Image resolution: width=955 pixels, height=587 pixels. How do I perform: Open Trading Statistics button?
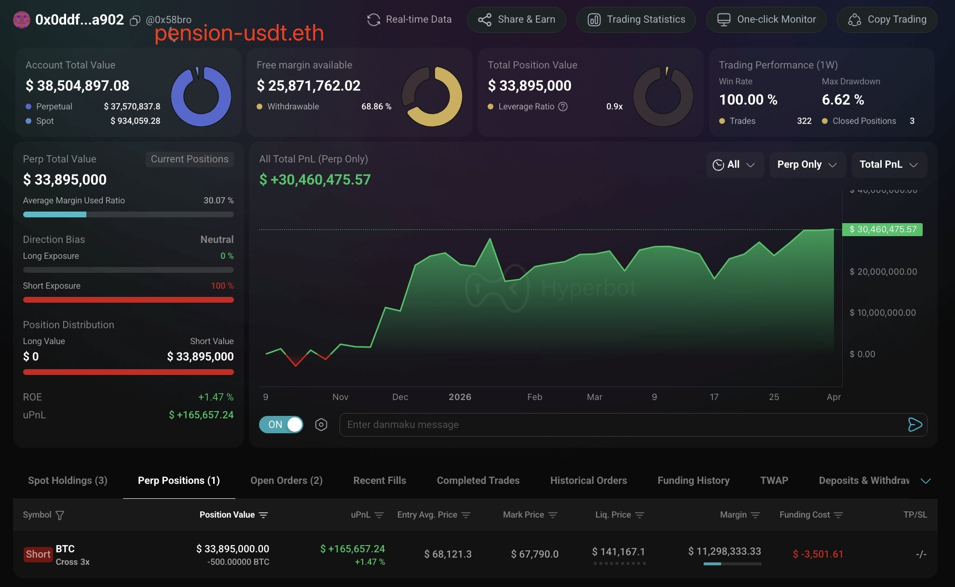point(636,20)
